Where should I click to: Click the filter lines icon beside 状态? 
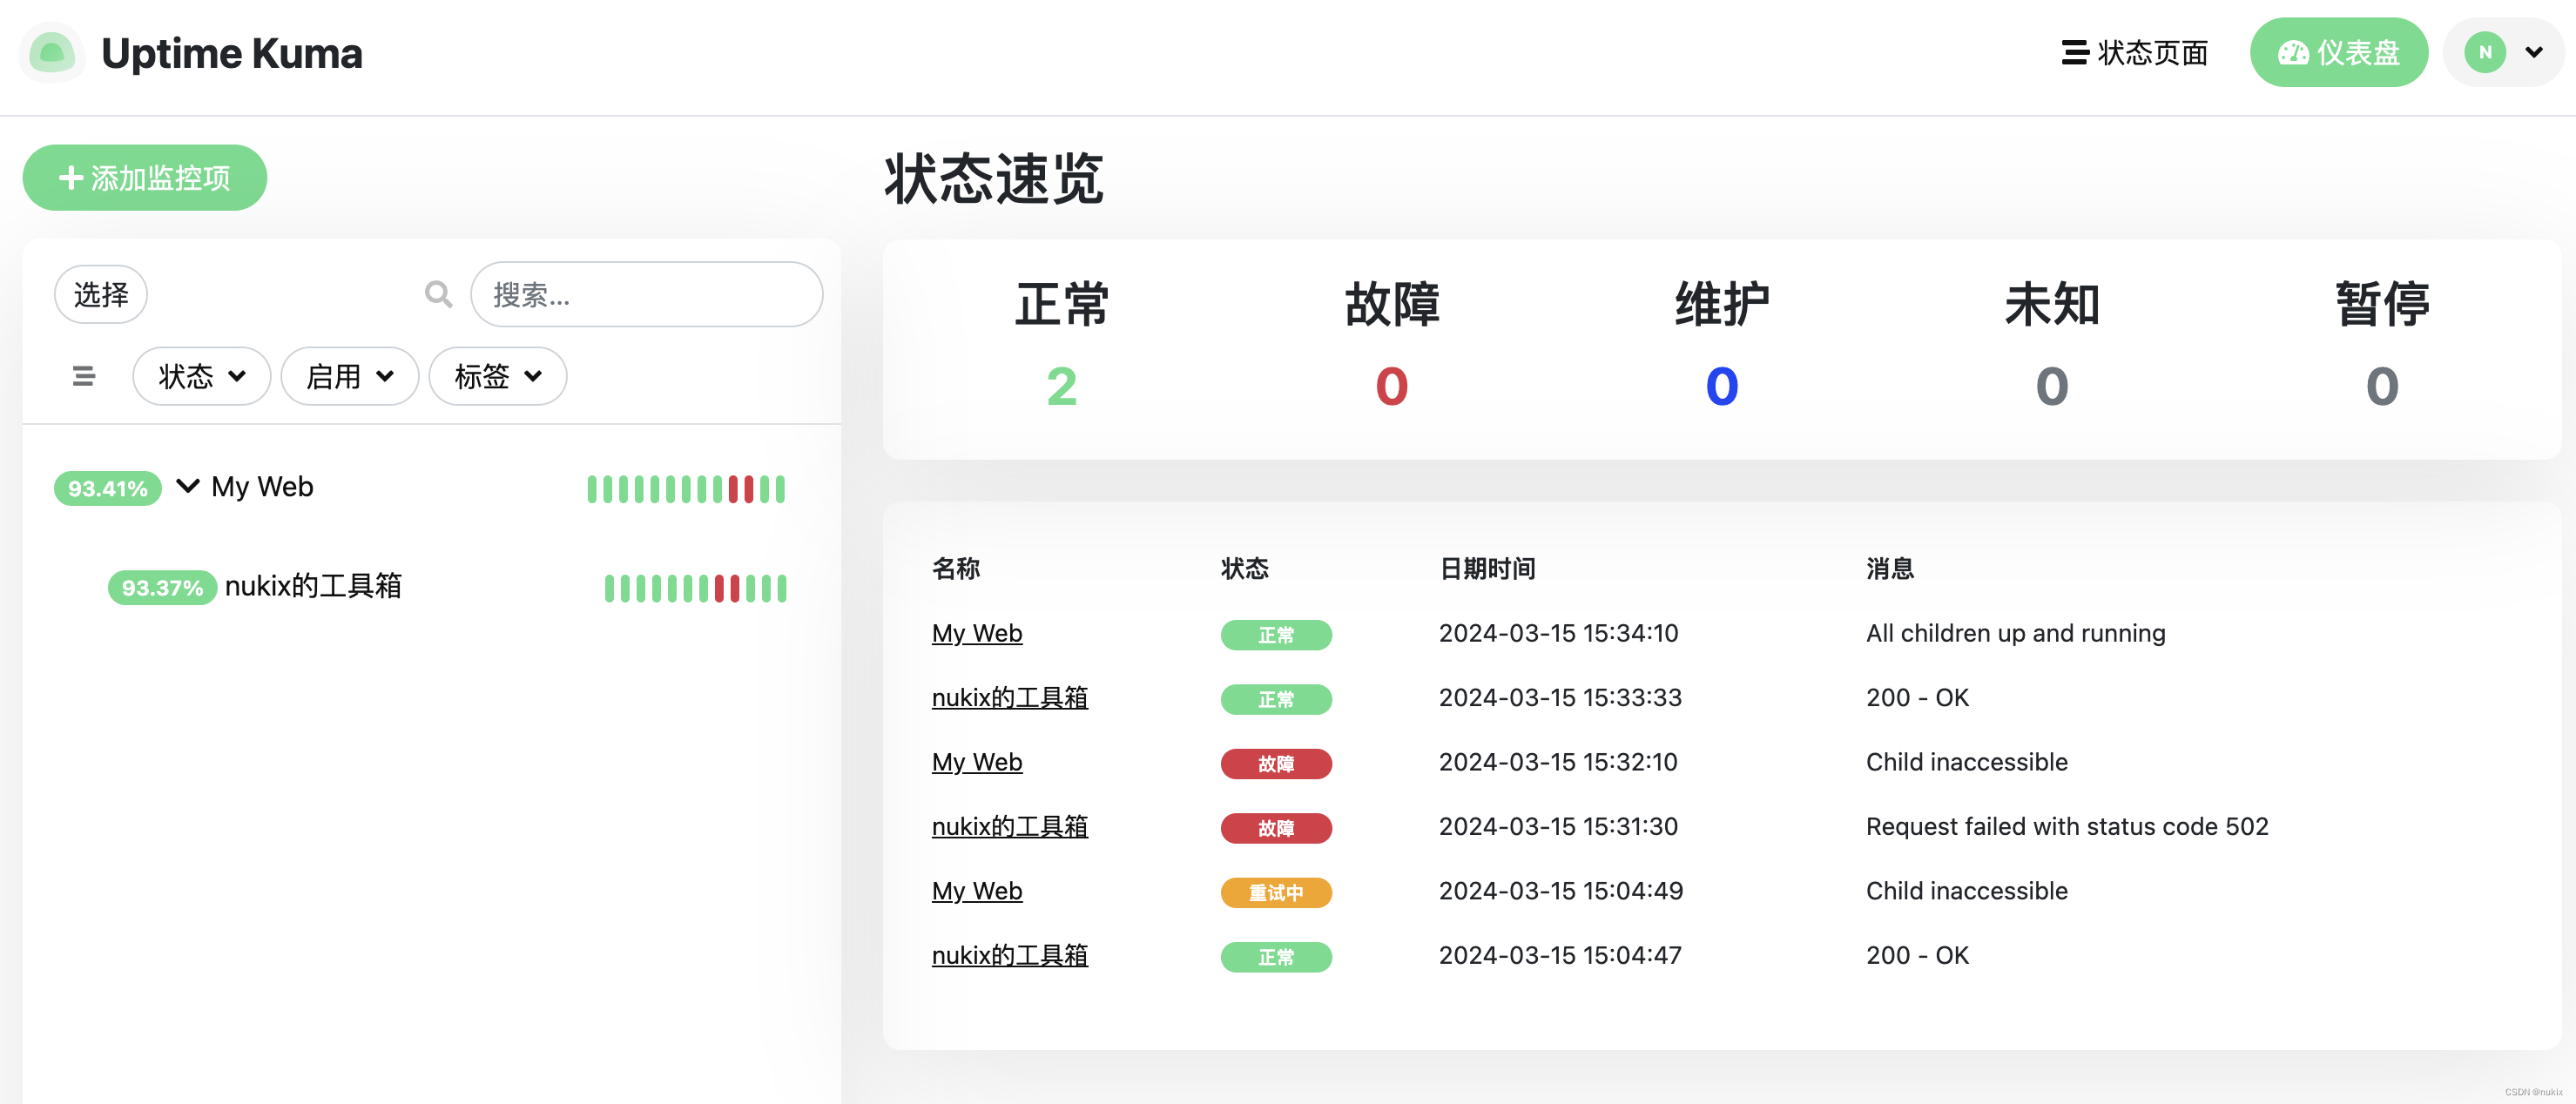[x=84, y=376]
